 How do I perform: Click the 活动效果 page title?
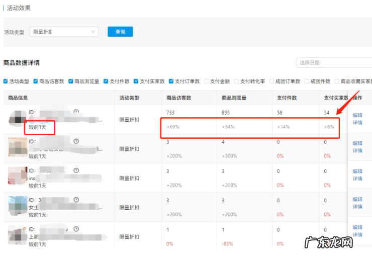coord(19,8)
